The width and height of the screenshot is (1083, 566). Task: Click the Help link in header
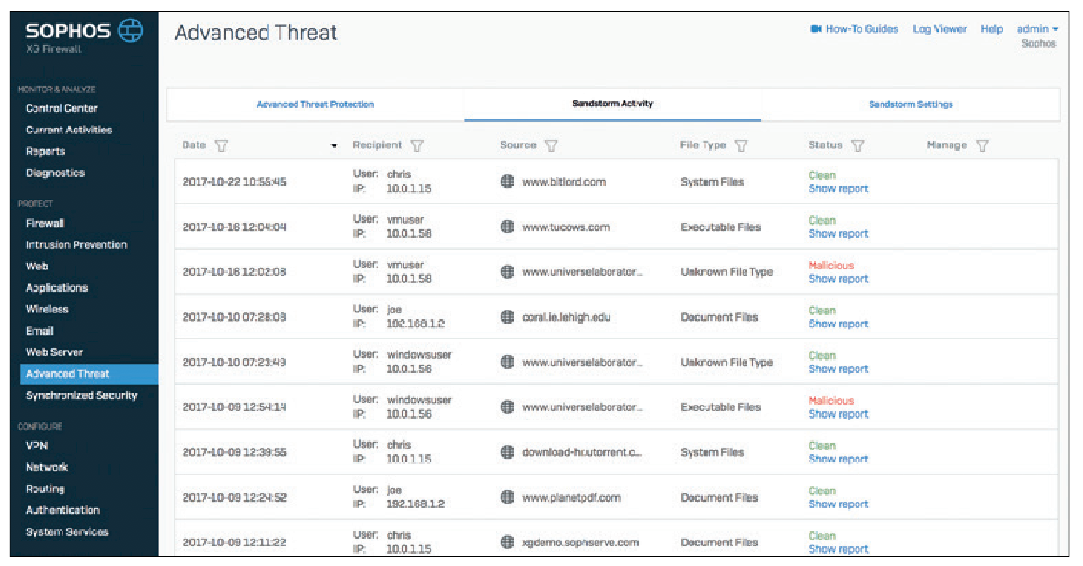tap(992, 29)
